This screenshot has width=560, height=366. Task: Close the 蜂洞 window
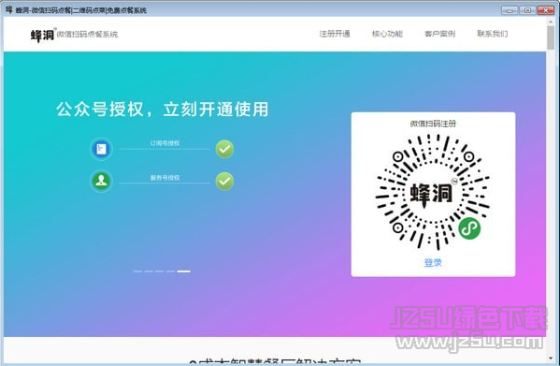click(x=545, y=10)
